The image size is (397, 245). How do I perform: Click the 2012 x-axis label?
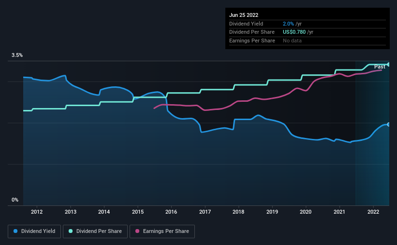pos(37,212)
